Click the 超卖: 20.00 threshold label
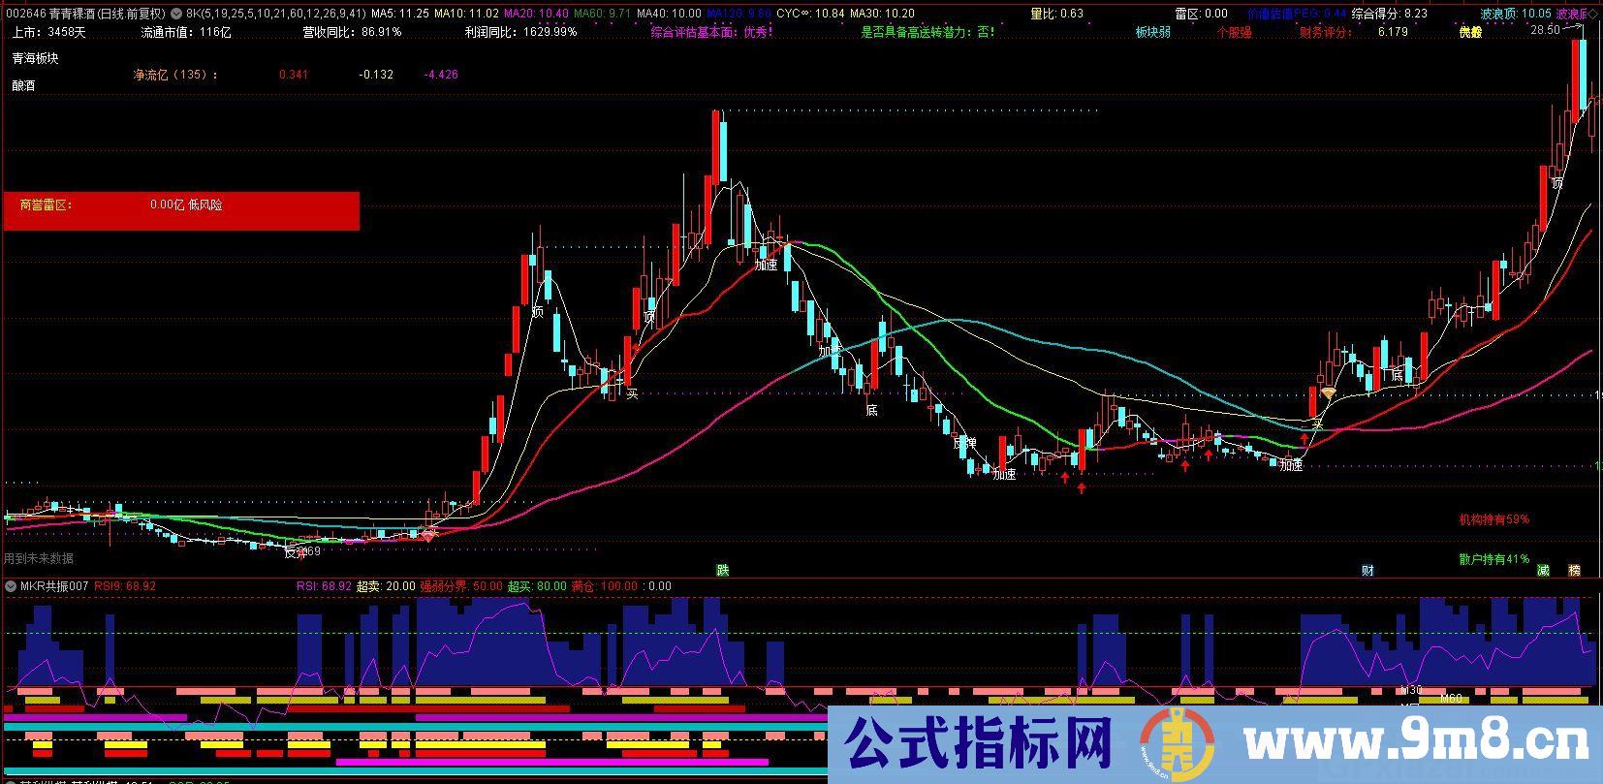Screen dimensions: 1603x784 (385, 586)
